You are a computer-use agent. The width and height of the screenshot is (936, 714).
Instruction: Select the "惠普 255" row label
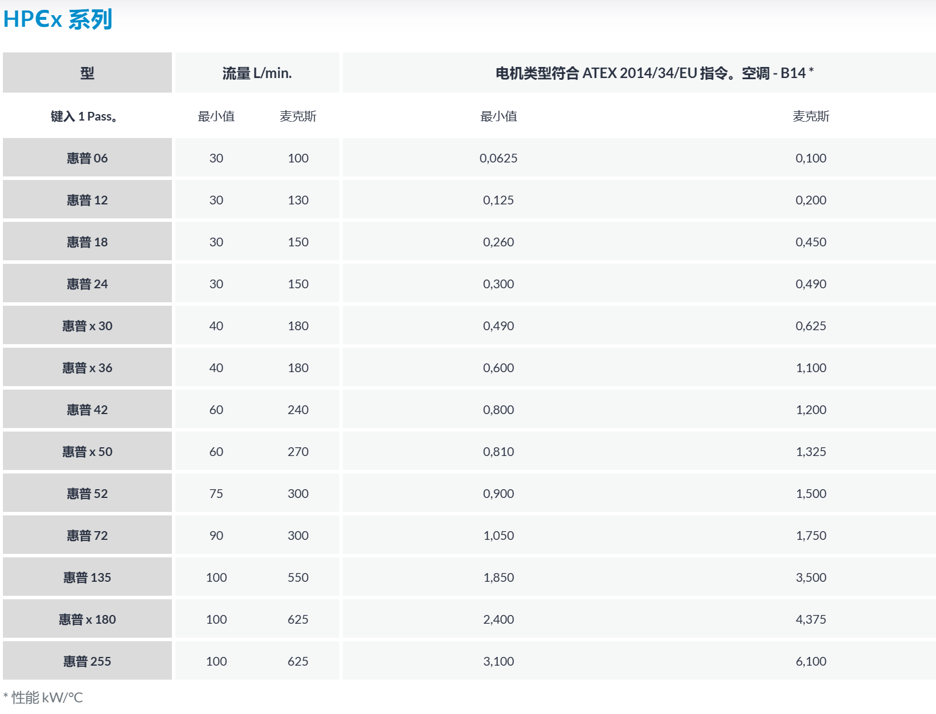pyautogui.click(x=87, y=661)
